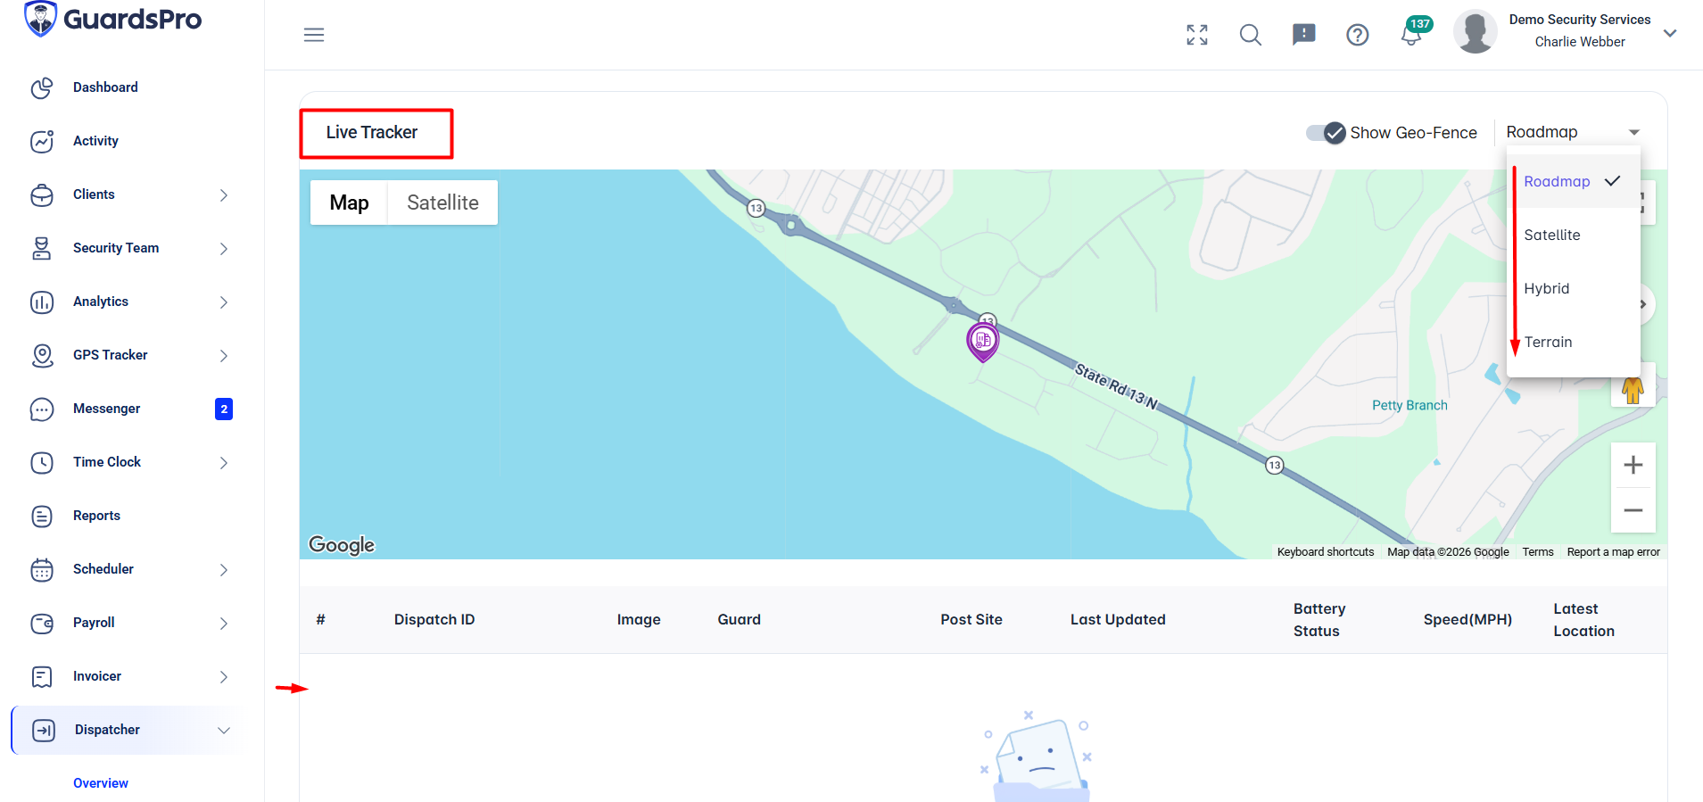Switch the map view to Map
This screenshot has width=1703, height=802.
point(349,203)
